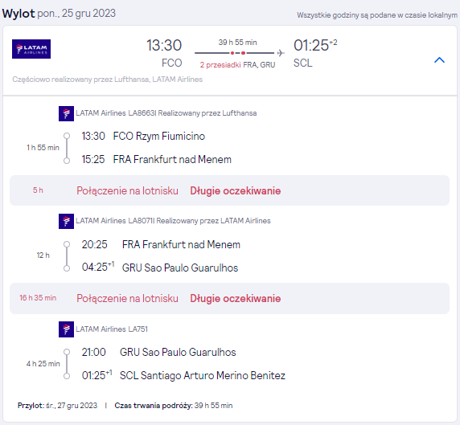This screenshot has width=460, height=425.
Task: Click 'Długie oczekiwanie' warning for GRU layover
Action: pos(236,298)
